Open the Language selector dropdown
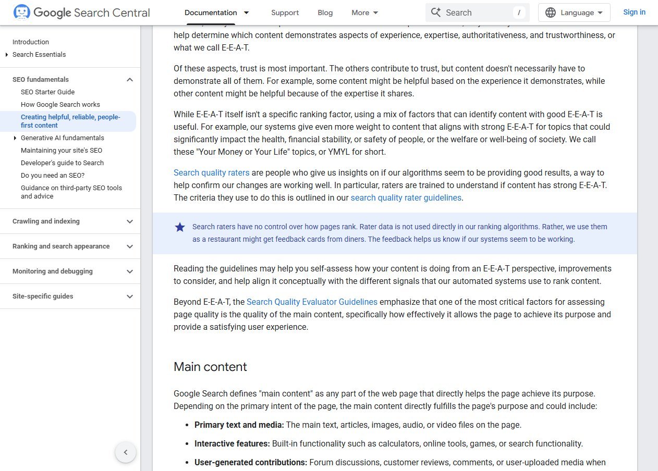The image size is (658, 471). (574, 13)
